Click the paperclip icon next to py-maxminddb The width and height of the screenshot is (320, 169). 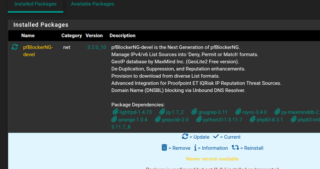(x=277, y=112)
